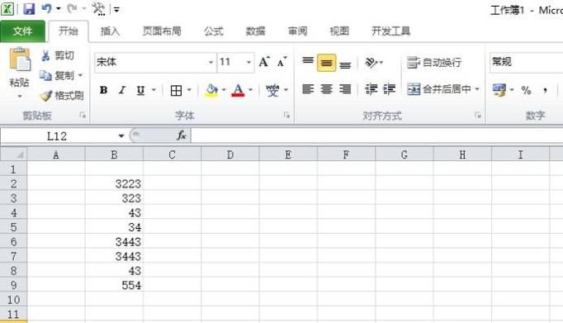Expand the Paste options arrow
This screenshot has width=563, height=323.
pyautogui.click(x=20, y=97)
